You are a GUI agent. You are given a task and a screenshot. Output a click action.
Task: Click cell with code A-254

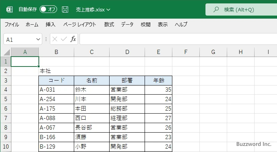pos(56,99)
